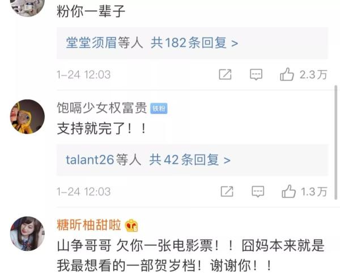Click the arrow after 182条回复

tap(235, 44)
